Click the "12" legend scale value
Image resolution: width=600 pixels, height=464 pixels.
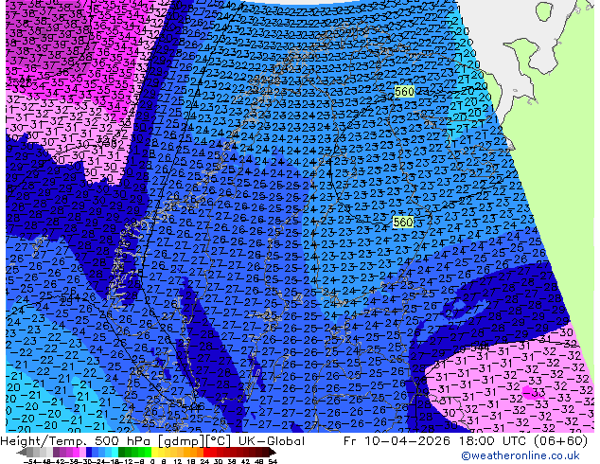[178, 462]
